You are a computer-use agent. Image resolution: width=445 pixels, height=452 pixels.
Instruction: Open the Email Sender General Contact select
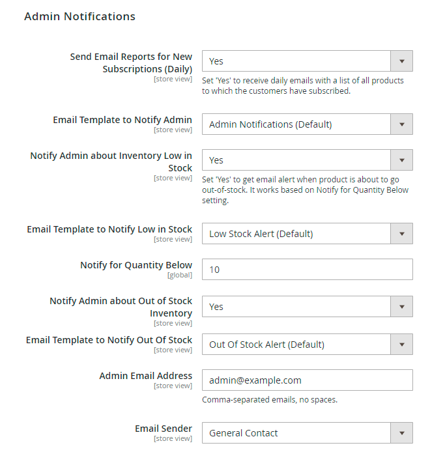[296, 433]
